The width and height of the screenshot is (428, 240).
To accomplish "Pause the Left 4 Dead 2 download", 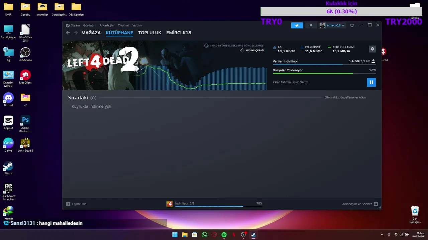I will click(371, 82).
